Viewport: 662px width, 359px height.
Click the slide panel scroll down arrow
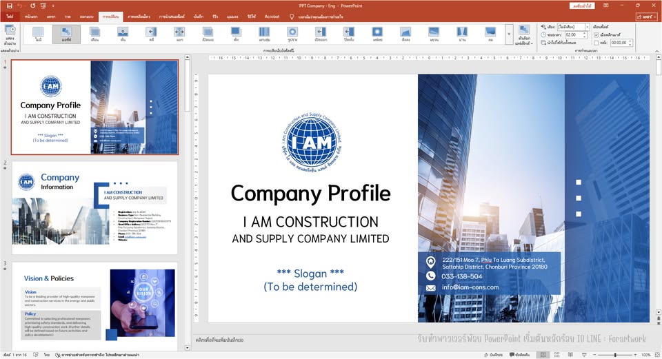(188, 348)
